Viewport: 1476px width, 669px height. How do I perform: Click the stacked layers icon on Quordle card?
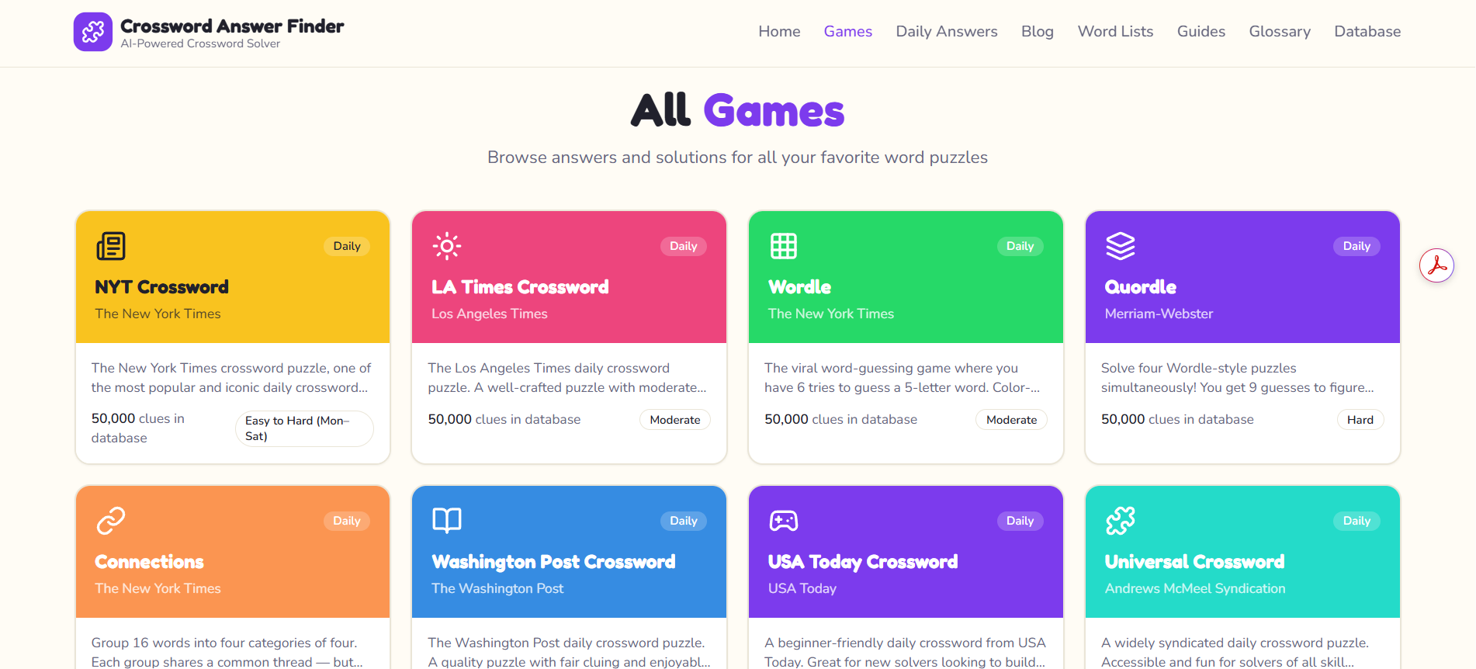pos(1121,246)
